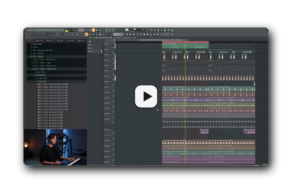Click the transport stop button

73,30
